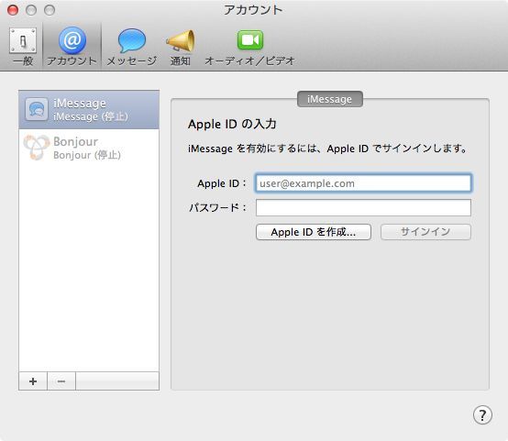Select the Bonjour (停止) account row
This screenshot has width=508, height=441.
(89, 149)
